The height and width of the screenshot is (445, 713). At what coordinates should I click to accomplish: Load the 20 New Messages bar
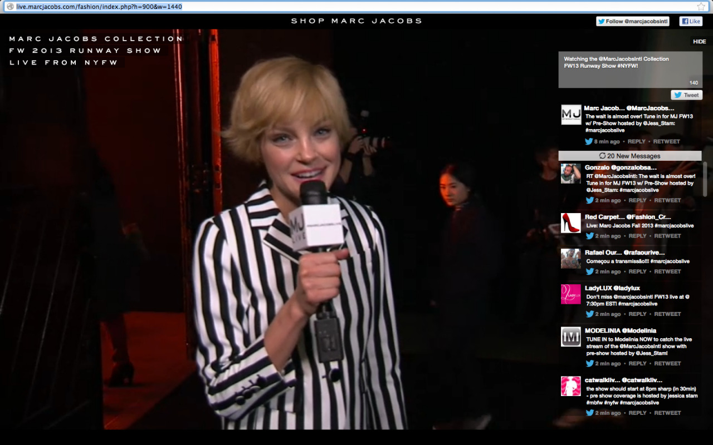click(x=630, y=156)
